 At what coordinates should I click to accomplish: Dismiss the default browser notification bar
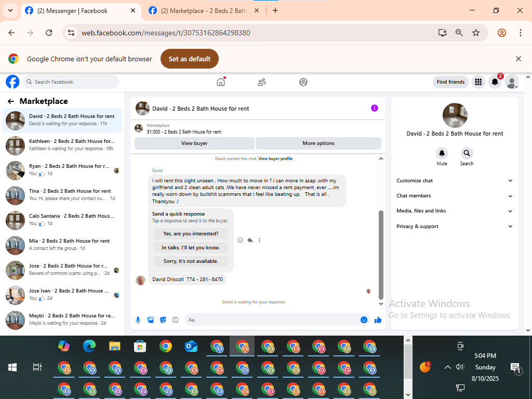518,59
